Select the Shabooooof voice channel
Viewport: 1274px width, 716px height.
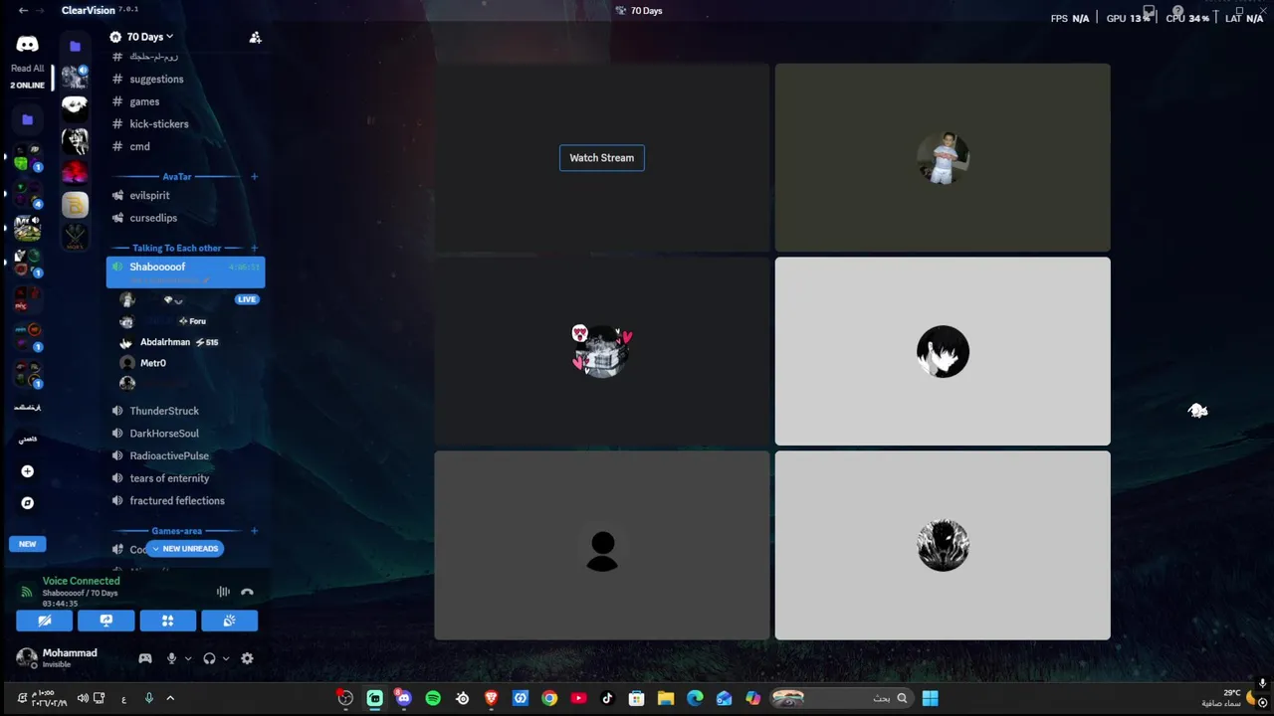pyautogui.click(x=185, y=271)
